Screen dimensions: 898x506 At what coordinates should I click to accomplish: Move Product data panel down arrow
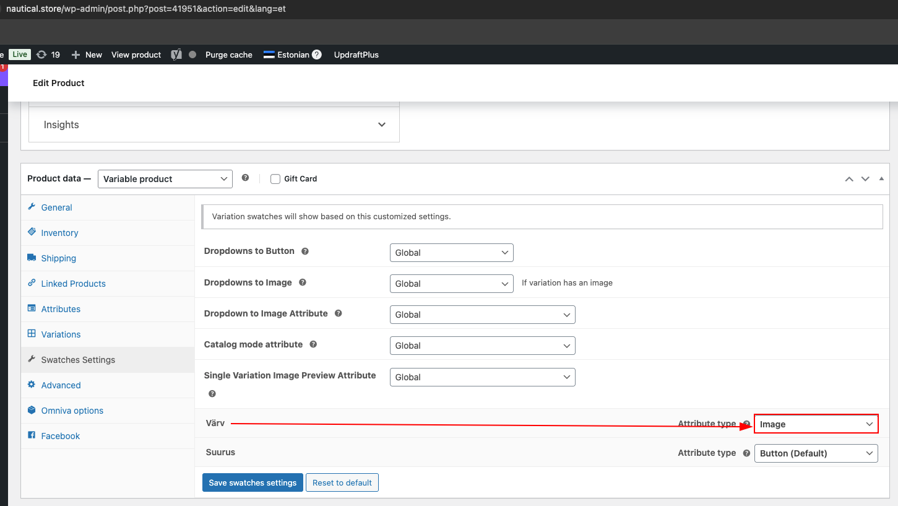point(865,179)
